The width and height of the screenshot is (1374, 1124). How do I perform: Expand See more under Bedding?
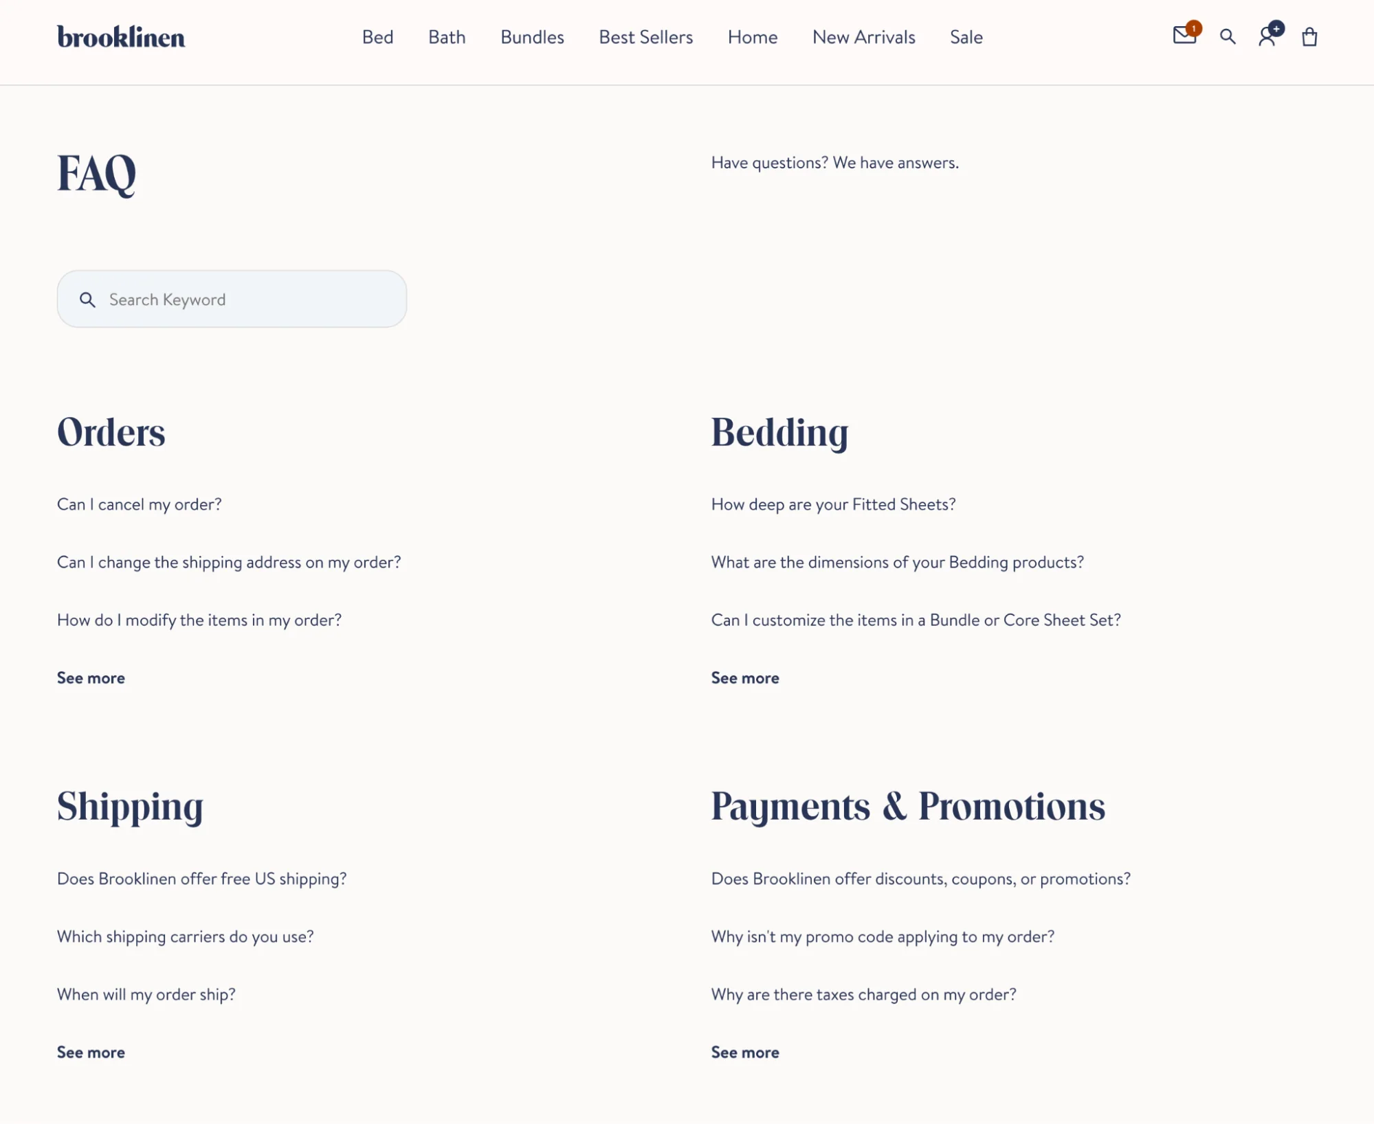click(744, 677)
